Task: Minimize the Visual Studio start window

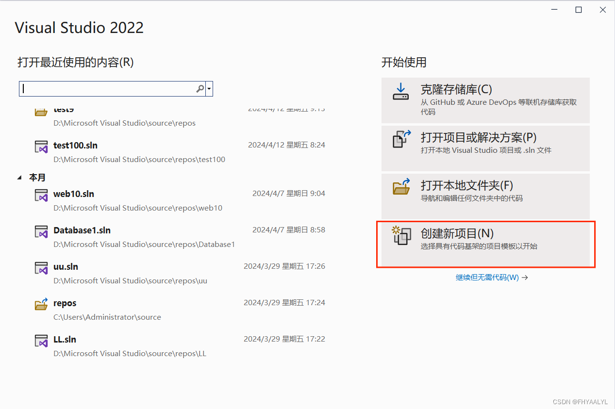Action: pyautogui.click(x=554, y=10)
